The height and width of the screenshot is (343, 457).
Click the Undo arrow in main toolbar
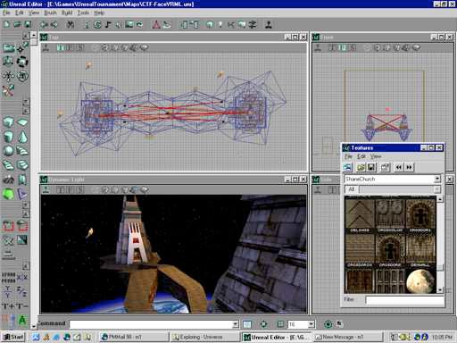coord(45,25)
